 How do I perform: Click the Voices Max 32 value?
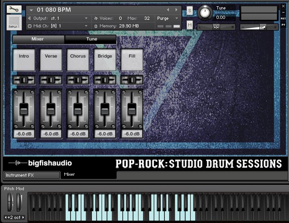pyautogui.click(x=147, y=18)
